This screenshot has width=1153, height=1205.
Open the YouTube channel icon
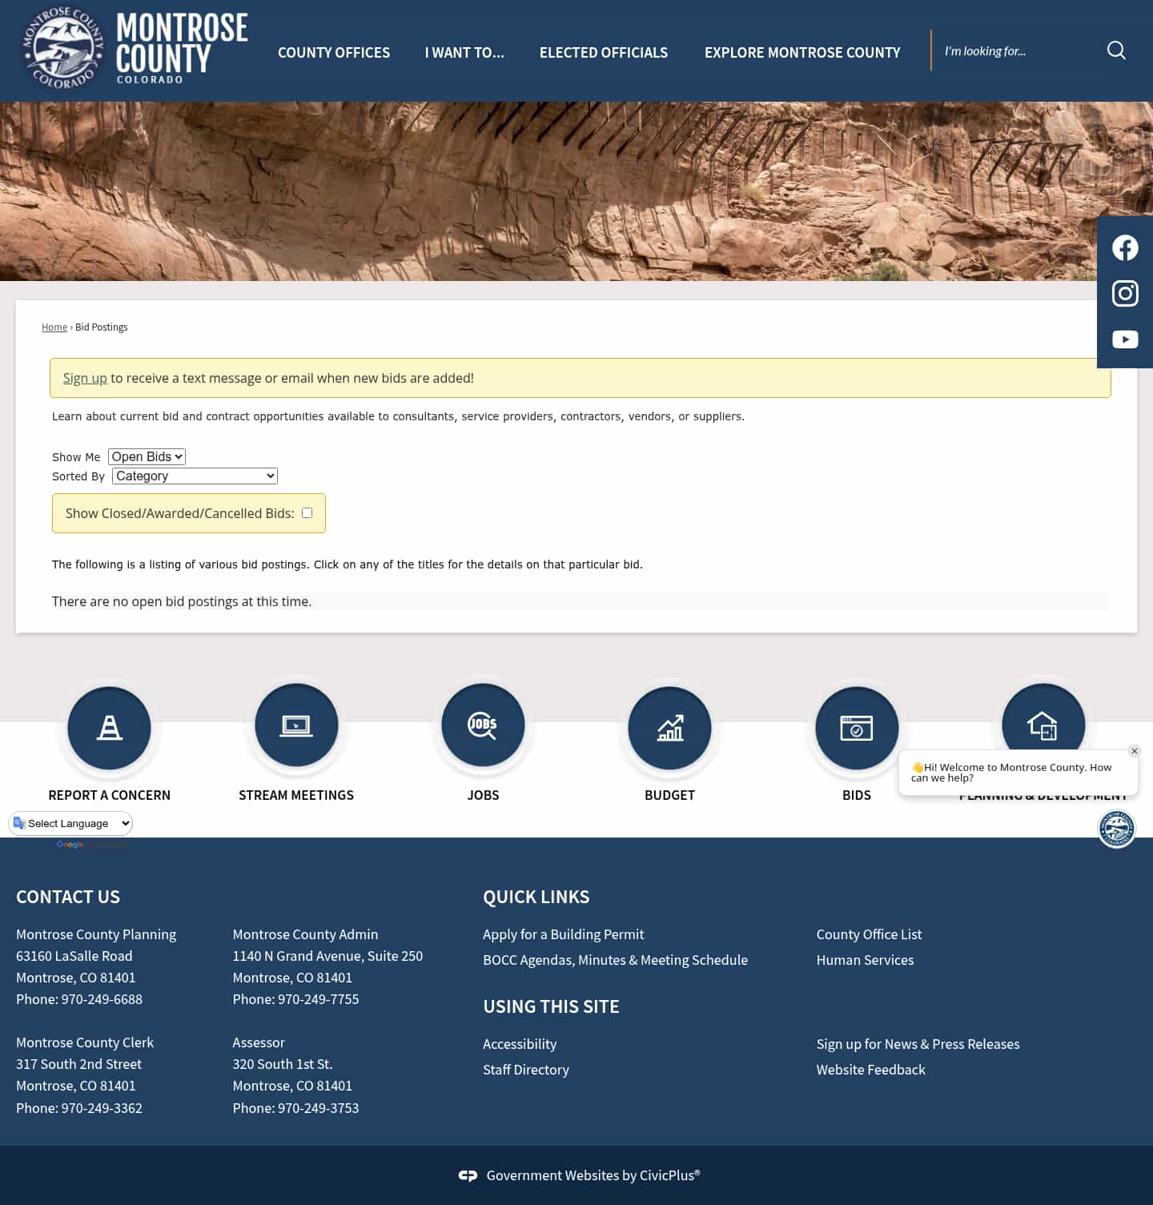point(1124,339)
